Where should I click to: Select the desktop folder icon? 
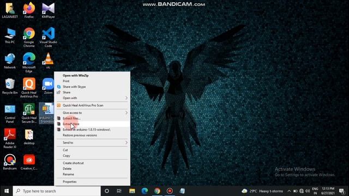point(29,137)
